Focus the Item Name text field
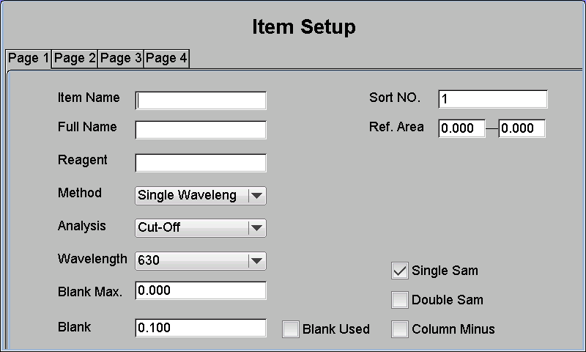586x352 pixels. click(201, 100)
